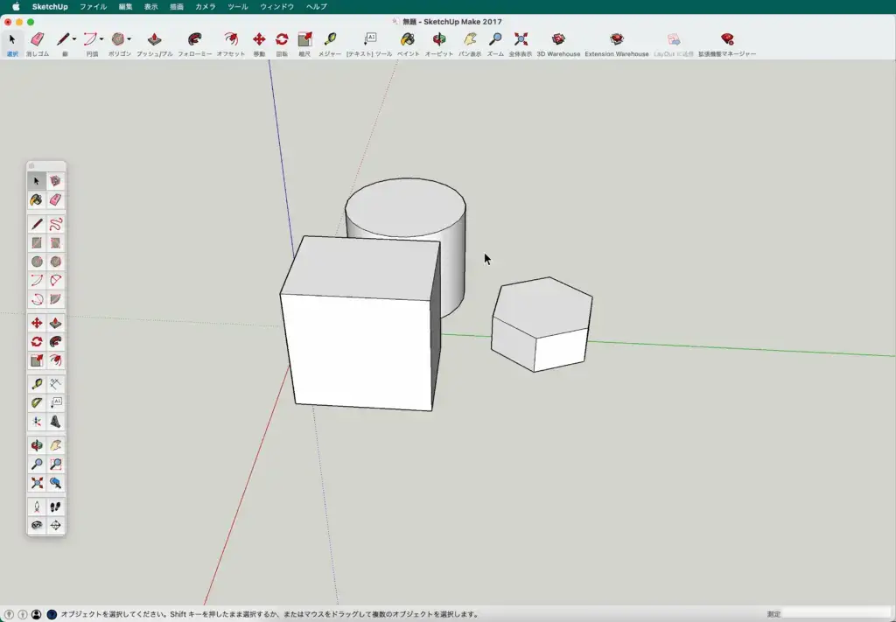The image size is (896, 622).
Task: Click the measurements input box
Action: [836, 614]
